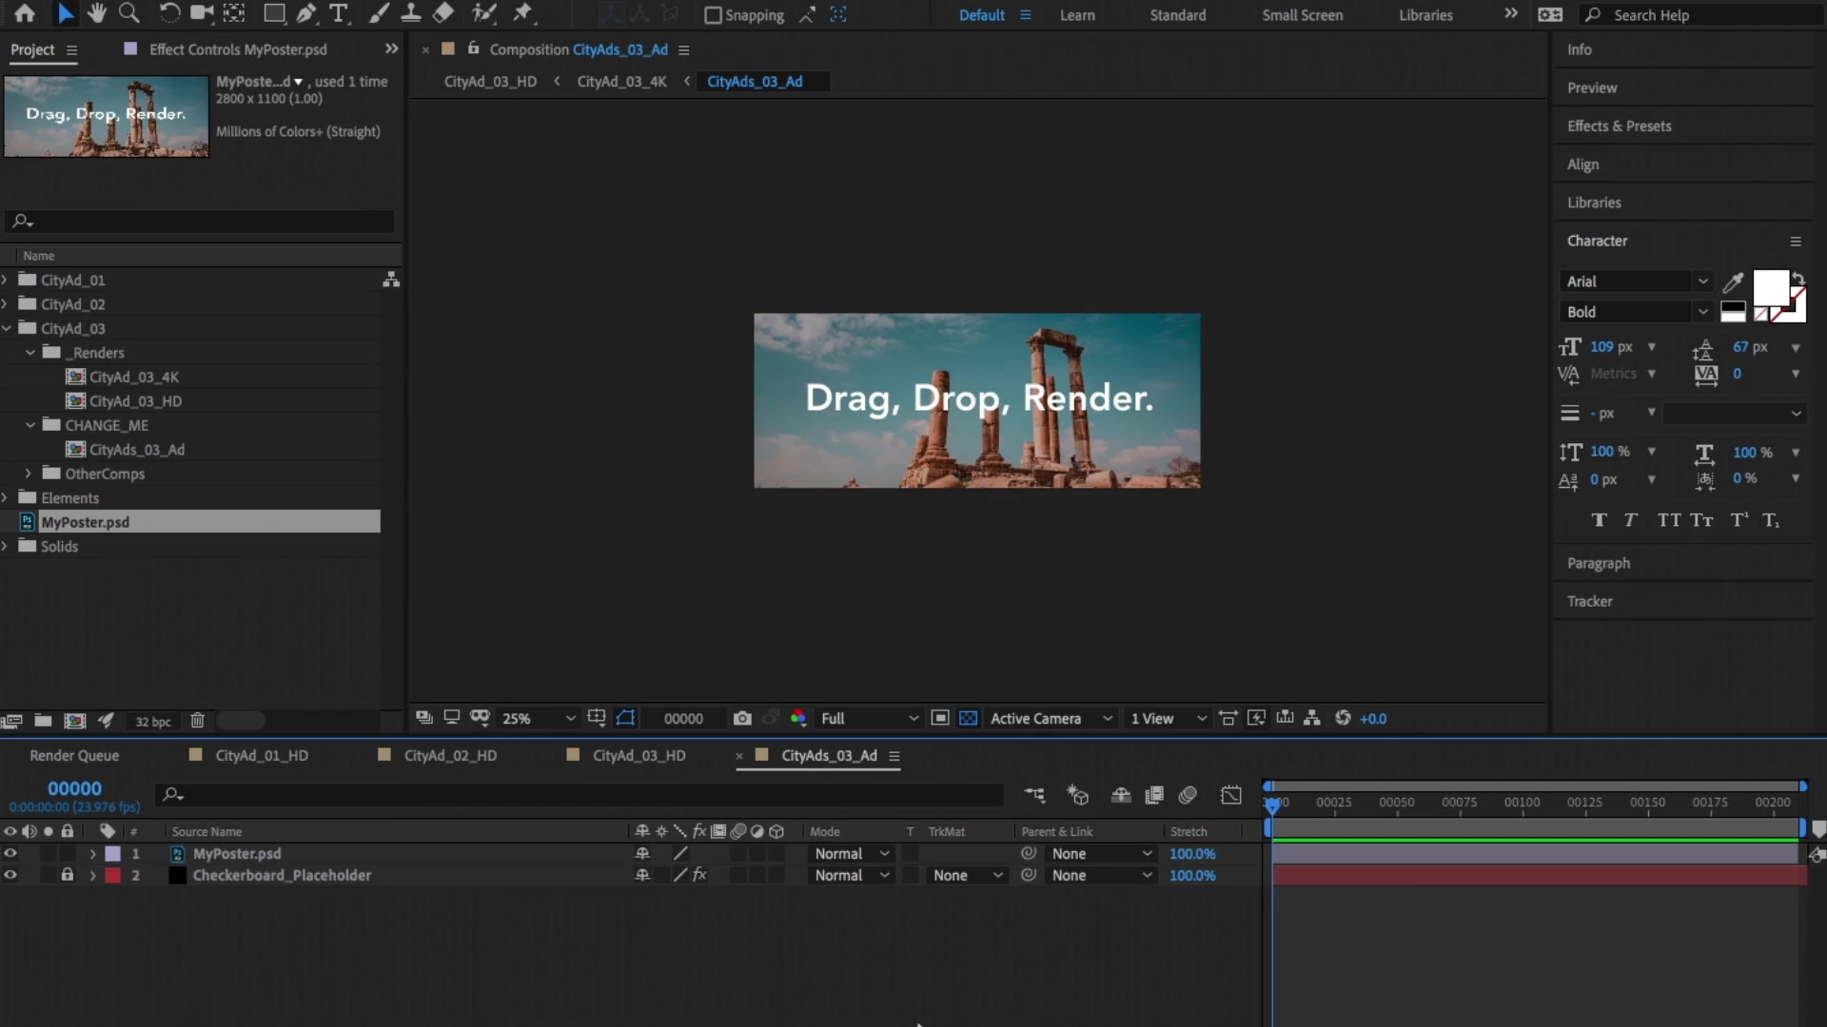1827x1027 pixels.
Task: Expand MyPoster.psd layer properties
Action: click(x=91, y=853)
